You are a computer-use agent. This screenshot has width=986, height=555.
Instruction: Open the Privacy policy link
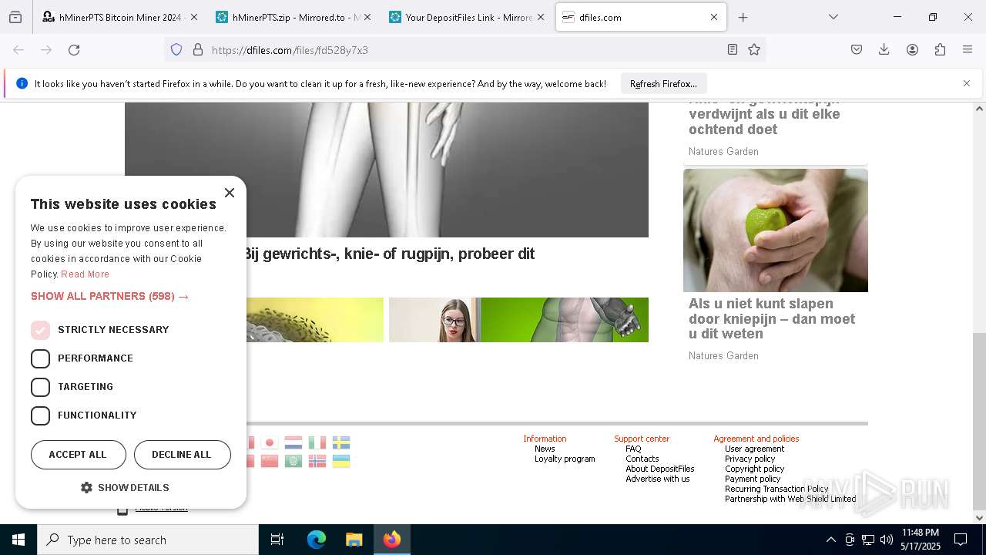point(750,459)
